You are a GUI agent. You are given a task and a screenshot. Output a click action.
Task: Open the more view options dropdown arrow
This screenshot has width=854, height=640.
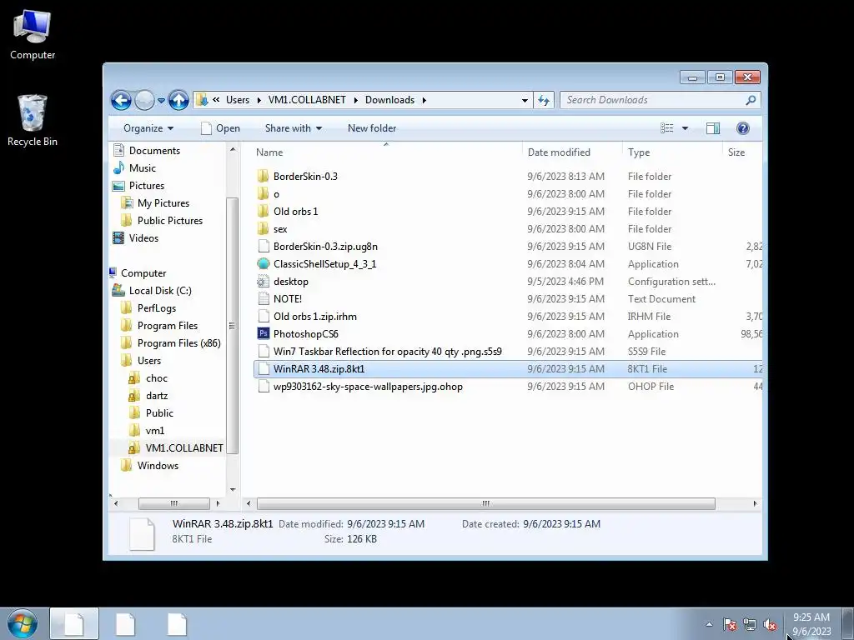[x=685, y=128]
